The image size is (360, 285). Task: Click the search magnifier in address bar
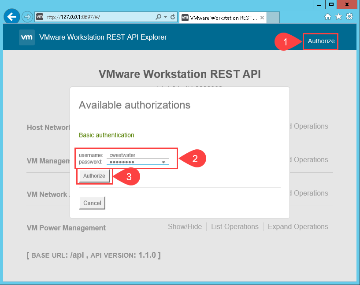158,17
